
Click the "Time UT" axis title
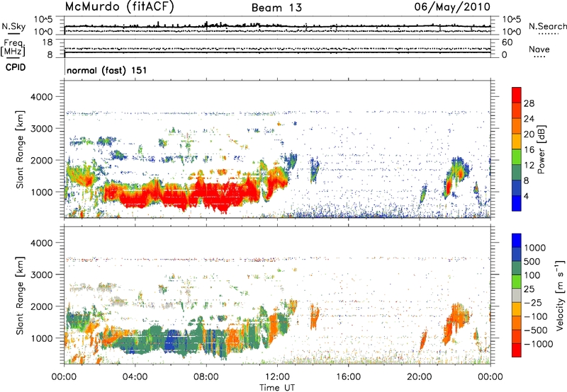(277, 387)
